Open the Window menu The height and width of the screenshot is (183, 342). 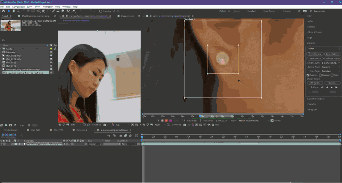67,7
